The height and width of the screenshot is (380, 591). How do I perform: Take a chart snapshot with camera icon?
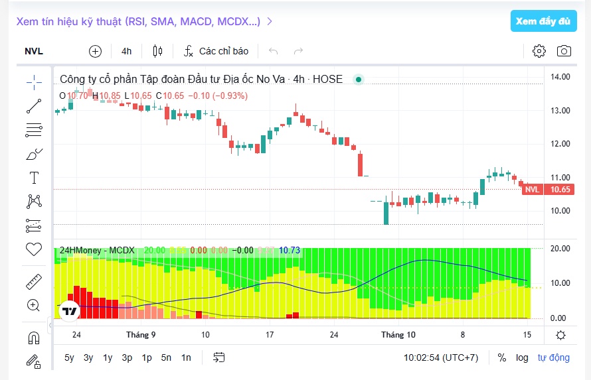click(x=564, y=51)
